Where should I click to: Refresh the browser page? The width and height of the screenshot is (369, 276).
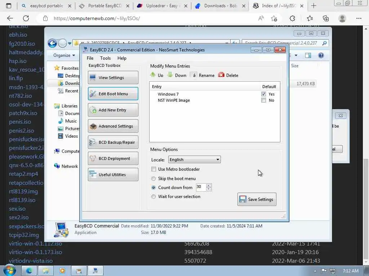26,18
